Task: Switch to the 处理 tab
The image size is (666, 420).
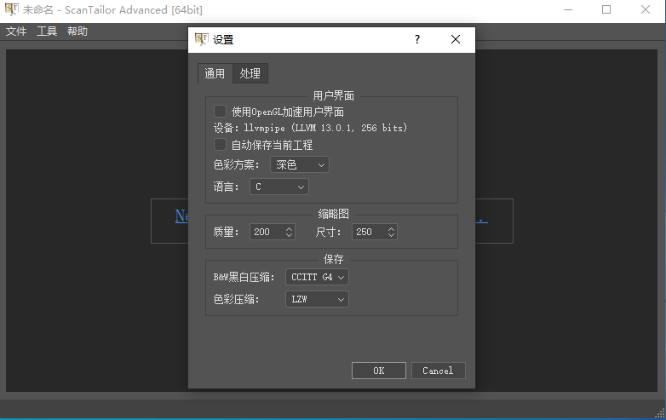Action: tap(250, 73)
